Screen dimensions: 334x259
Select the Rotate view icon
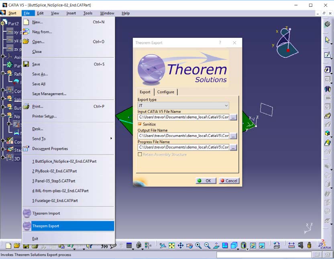point(189,246)
